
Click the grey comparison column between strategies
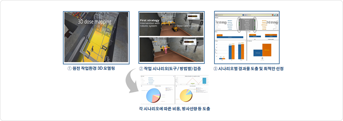pos(247,24)
